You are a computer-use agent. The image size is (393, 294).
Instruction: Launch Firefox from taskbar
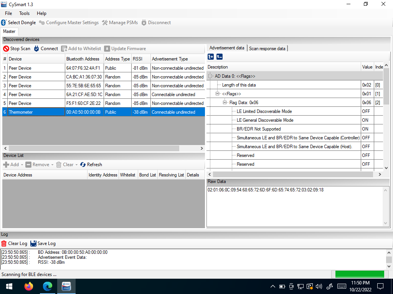pyautogui.click(x=28, y=286)
